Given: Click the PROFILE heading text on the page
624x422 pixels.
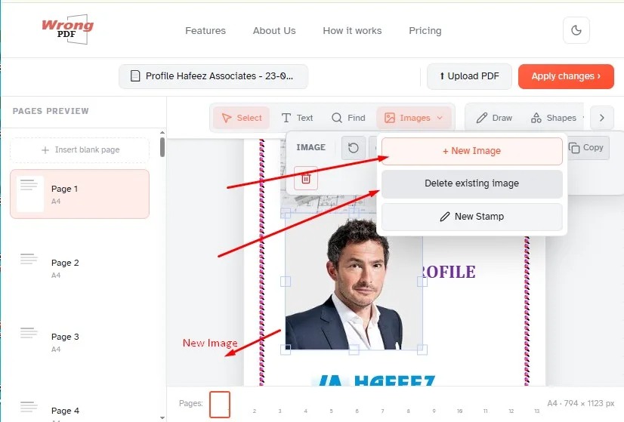Looking at the screenshot, I should click(449, 272).
